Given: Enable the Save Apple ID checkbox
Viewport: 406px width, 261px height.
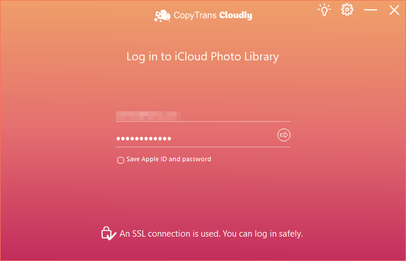Looking at the screenshot, I should tap(121, 159).
